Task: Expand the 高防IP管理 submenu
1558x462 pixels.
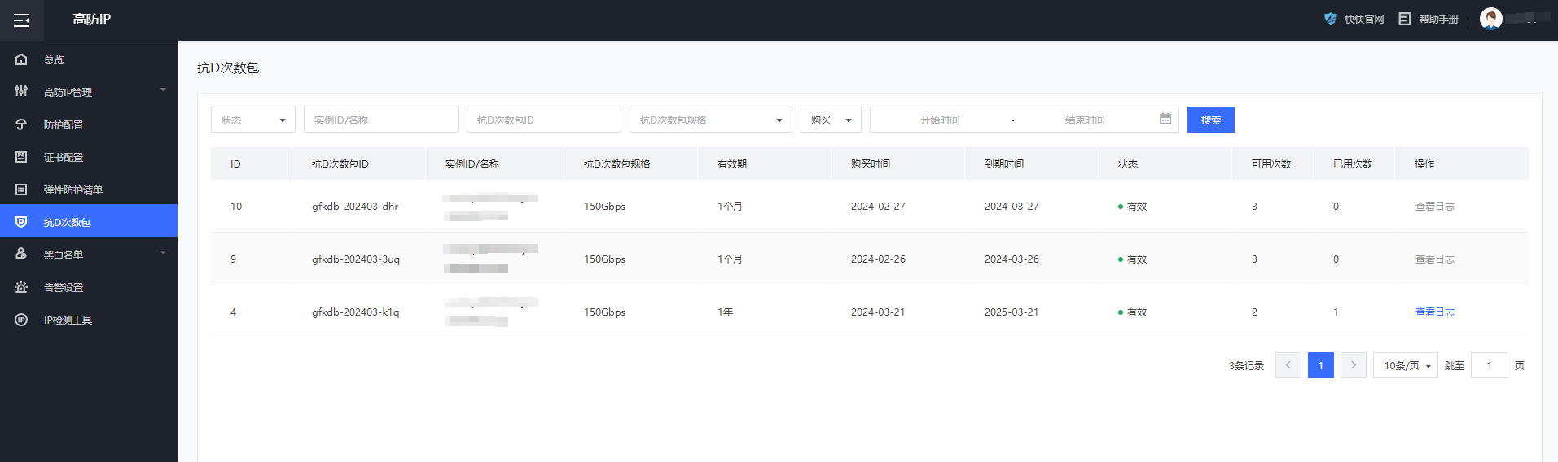Action: click(162, 90)
